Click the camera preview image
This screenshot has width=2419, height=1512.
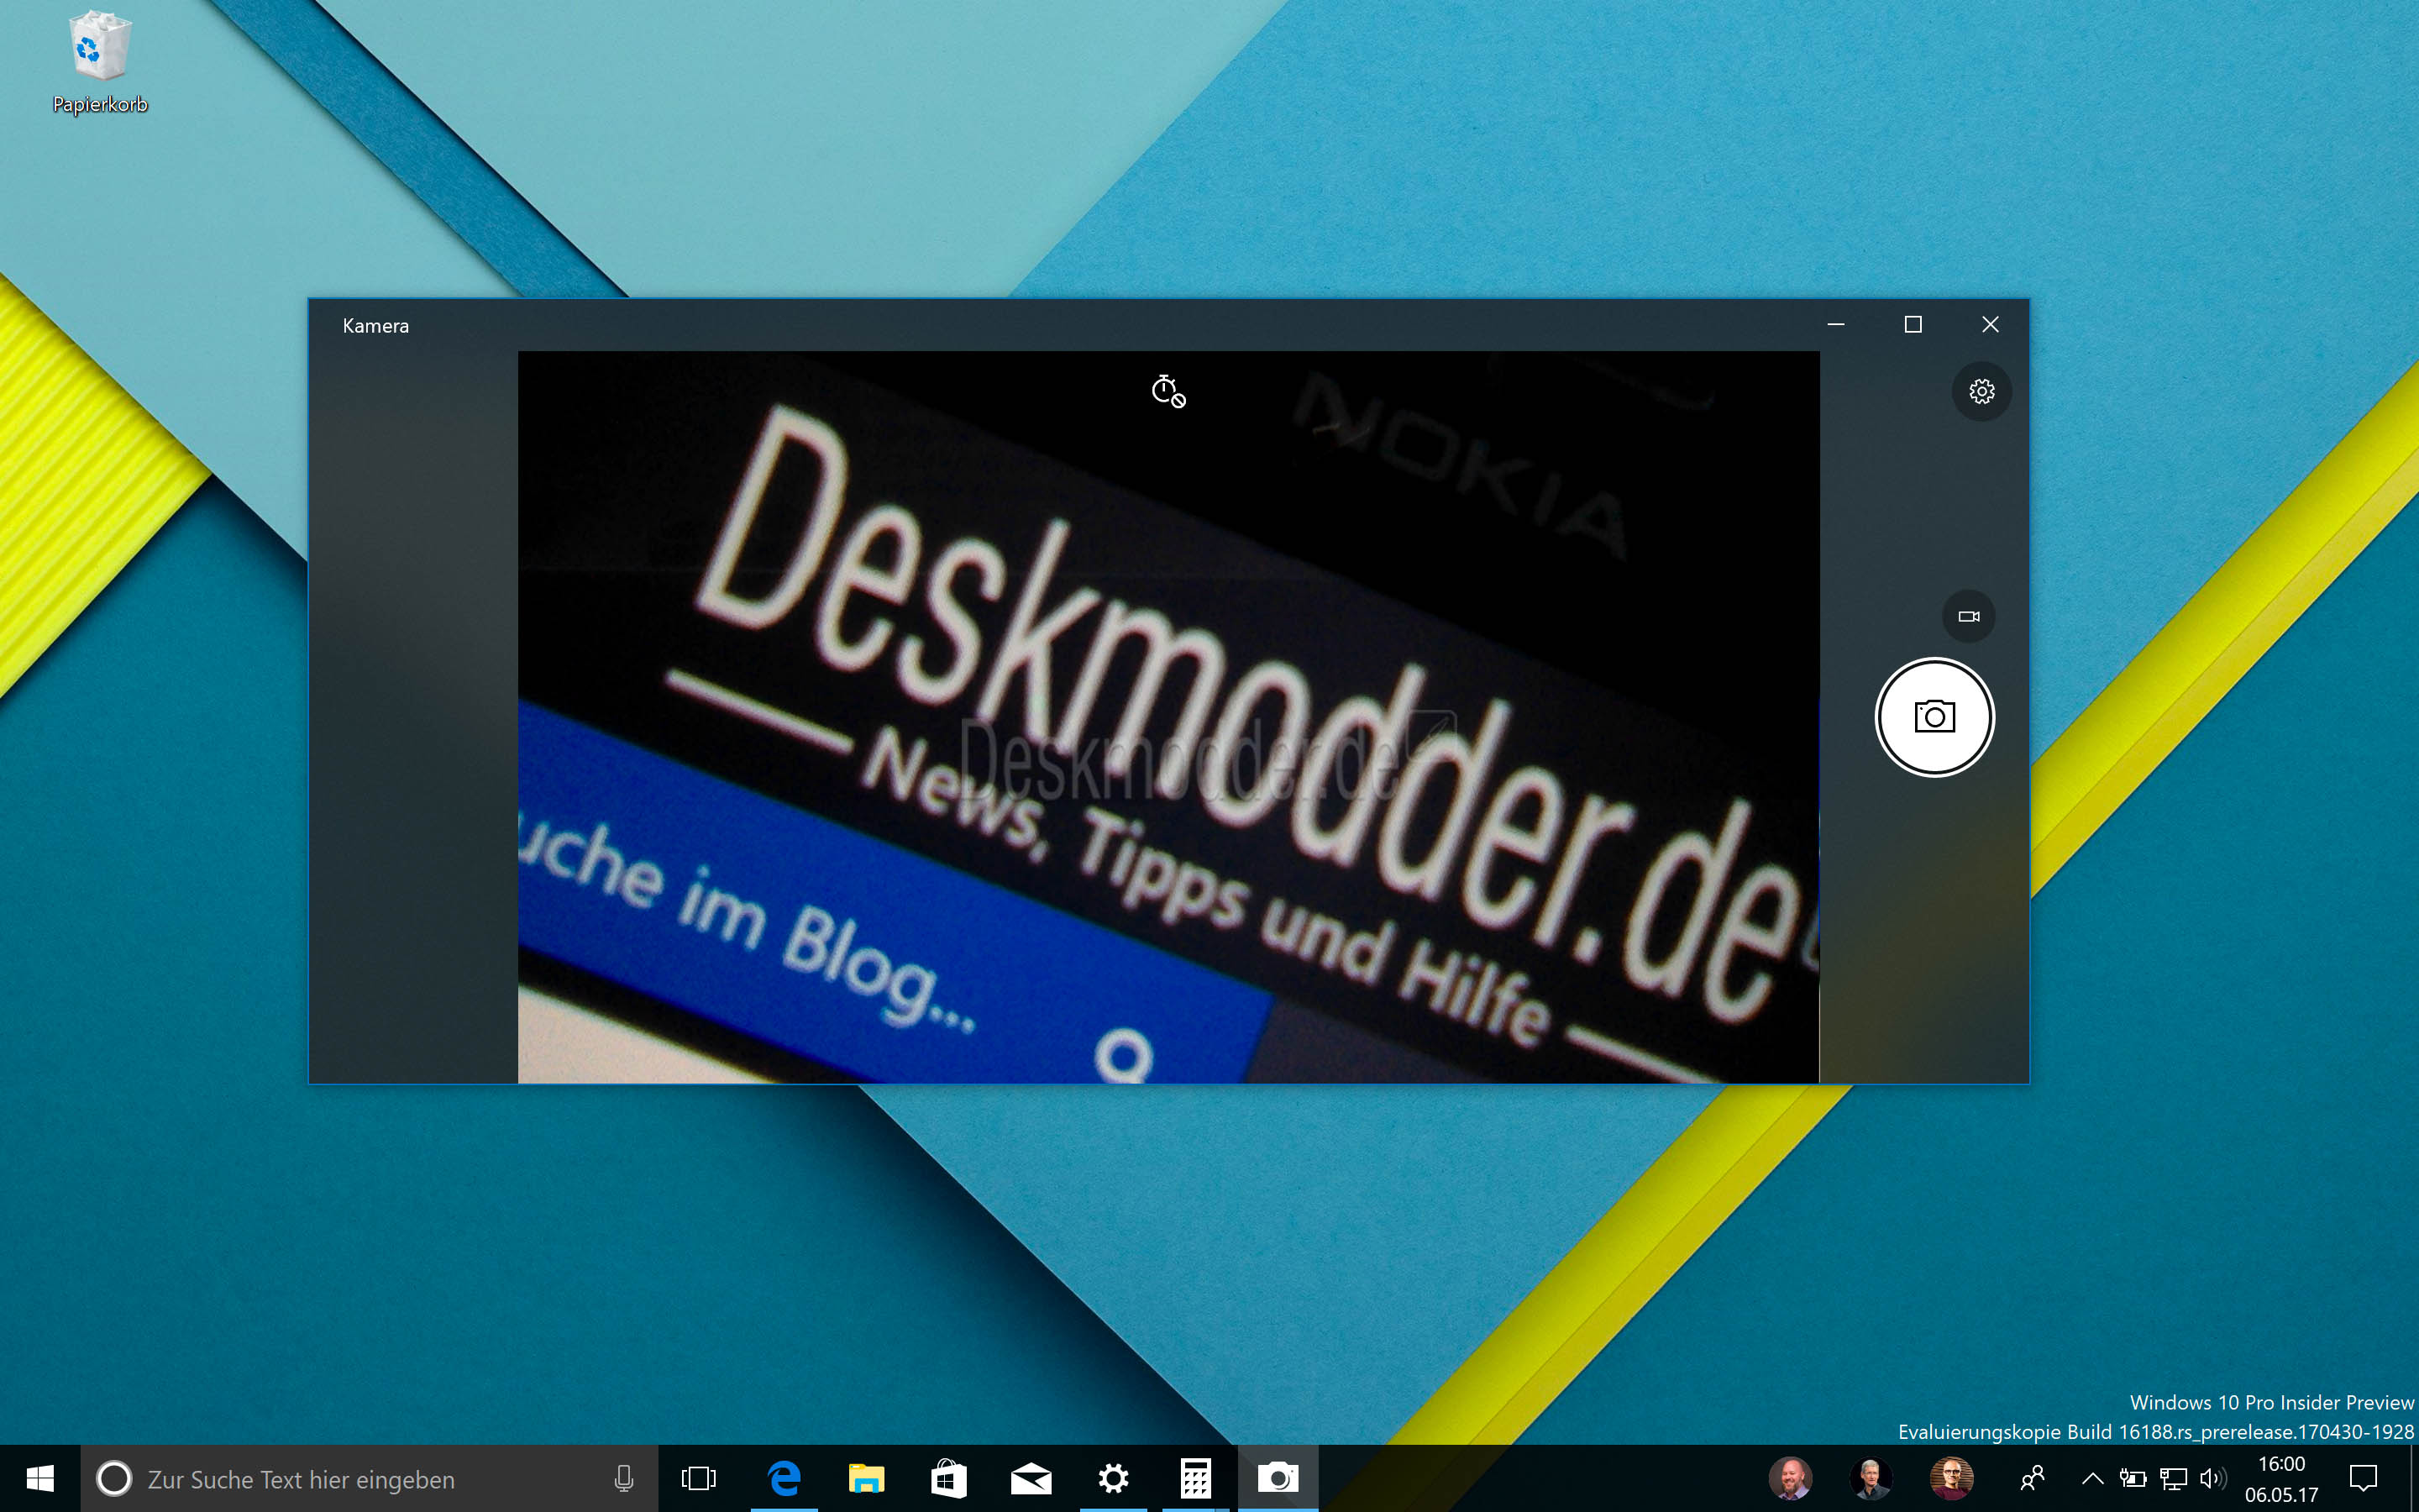tap(1168, 716)
